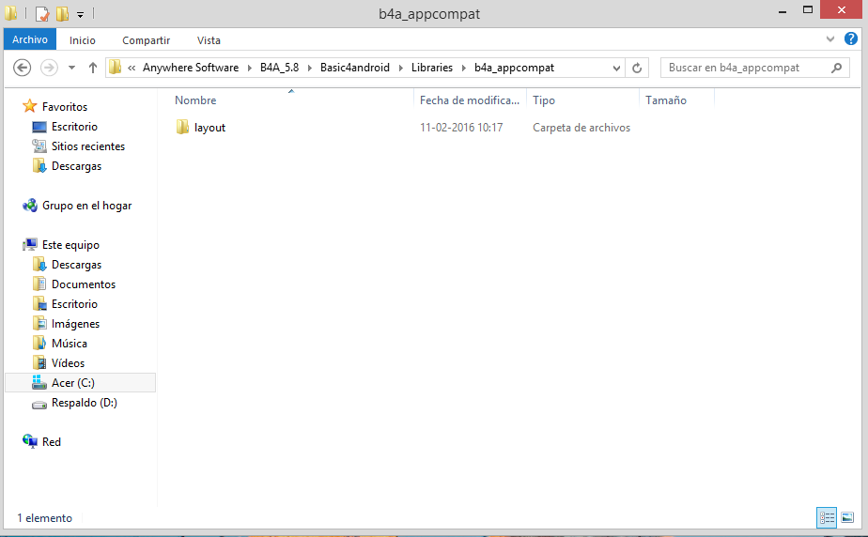Open Escritorio under Favoritos
This screenshot has width=868, height=537.
[x=74, y=127]
